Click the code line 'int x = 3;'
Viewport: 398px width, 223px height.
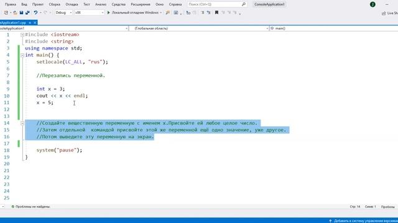tap(50, 89)
